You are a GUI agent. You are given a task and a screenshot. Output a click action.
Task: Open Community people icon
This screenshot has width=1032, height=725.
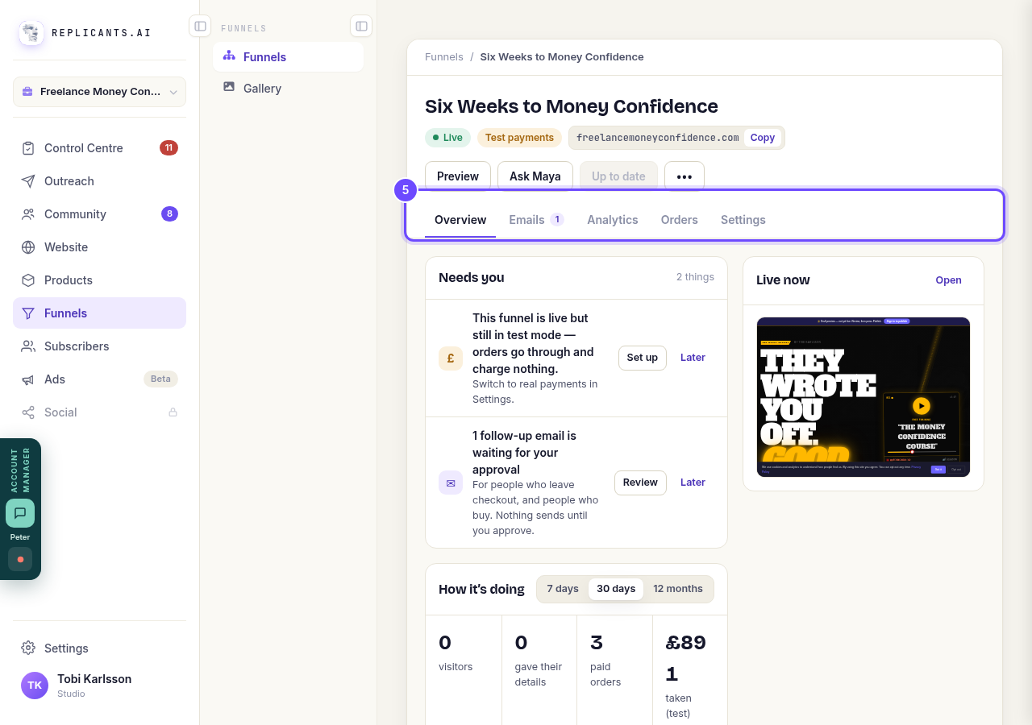pyautogui.click(x=28, y=214)
